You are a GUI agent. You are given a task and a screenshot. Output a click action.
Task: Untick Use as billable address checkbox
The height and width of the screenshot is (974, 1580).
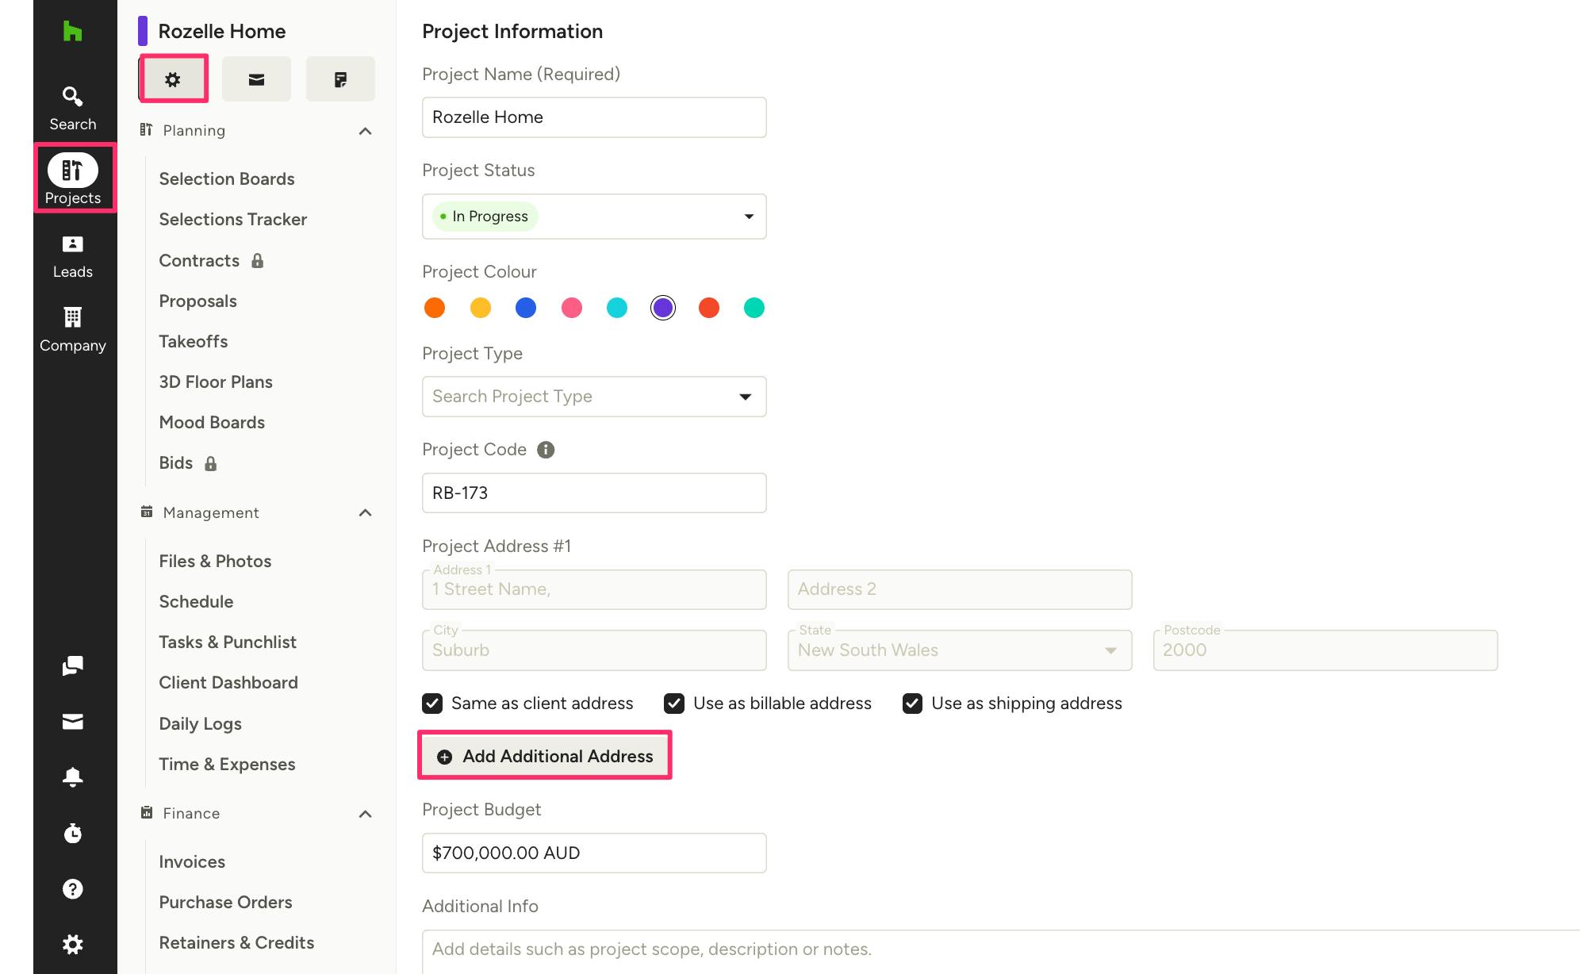[x=674, y=704]
